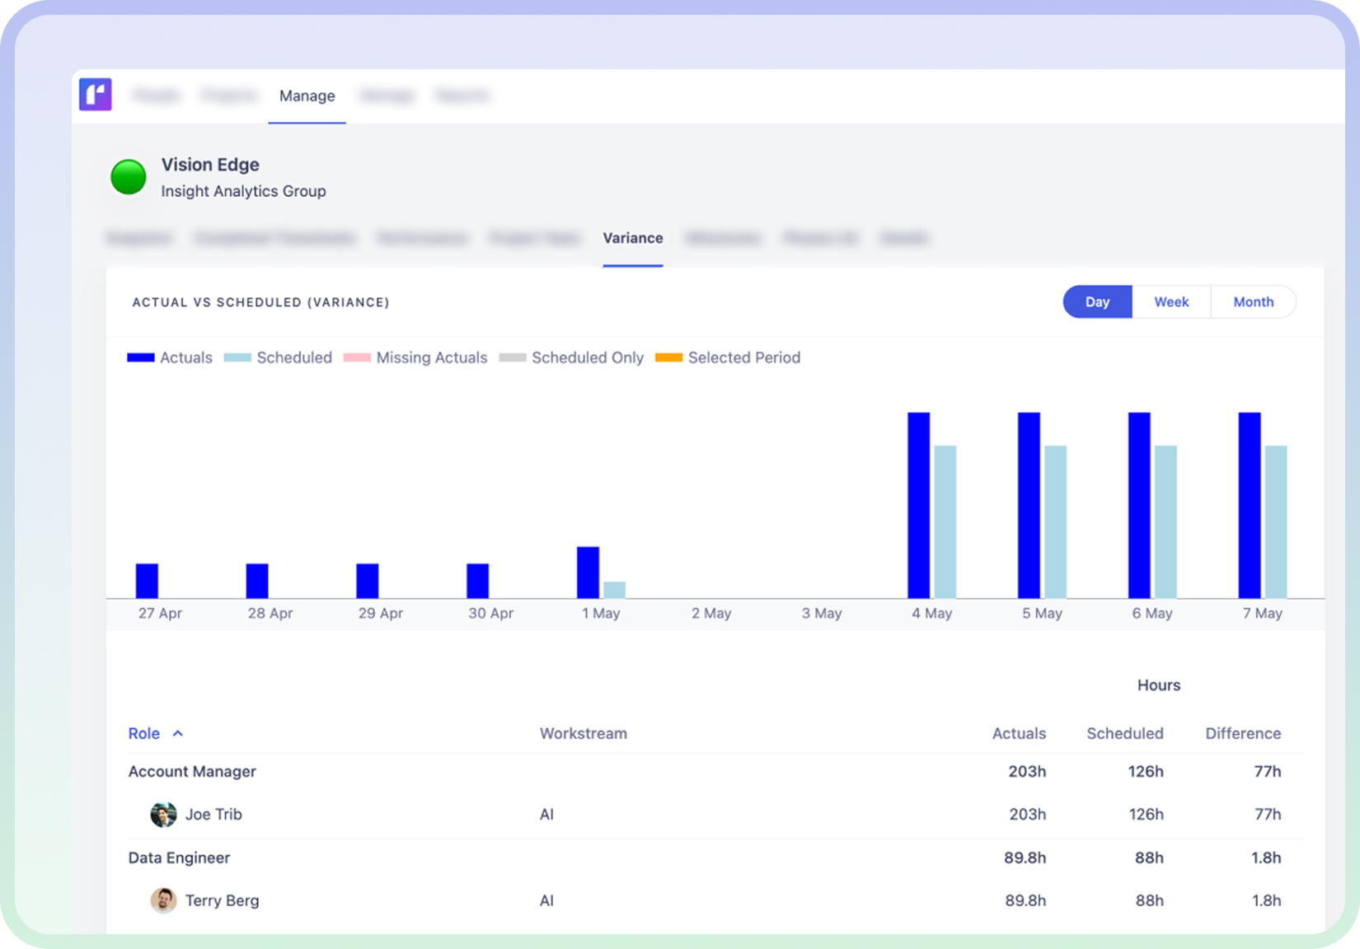This screenshot has height=949, width=1360.
Task: Click the Actuals column header
Action: [1019, 733]
